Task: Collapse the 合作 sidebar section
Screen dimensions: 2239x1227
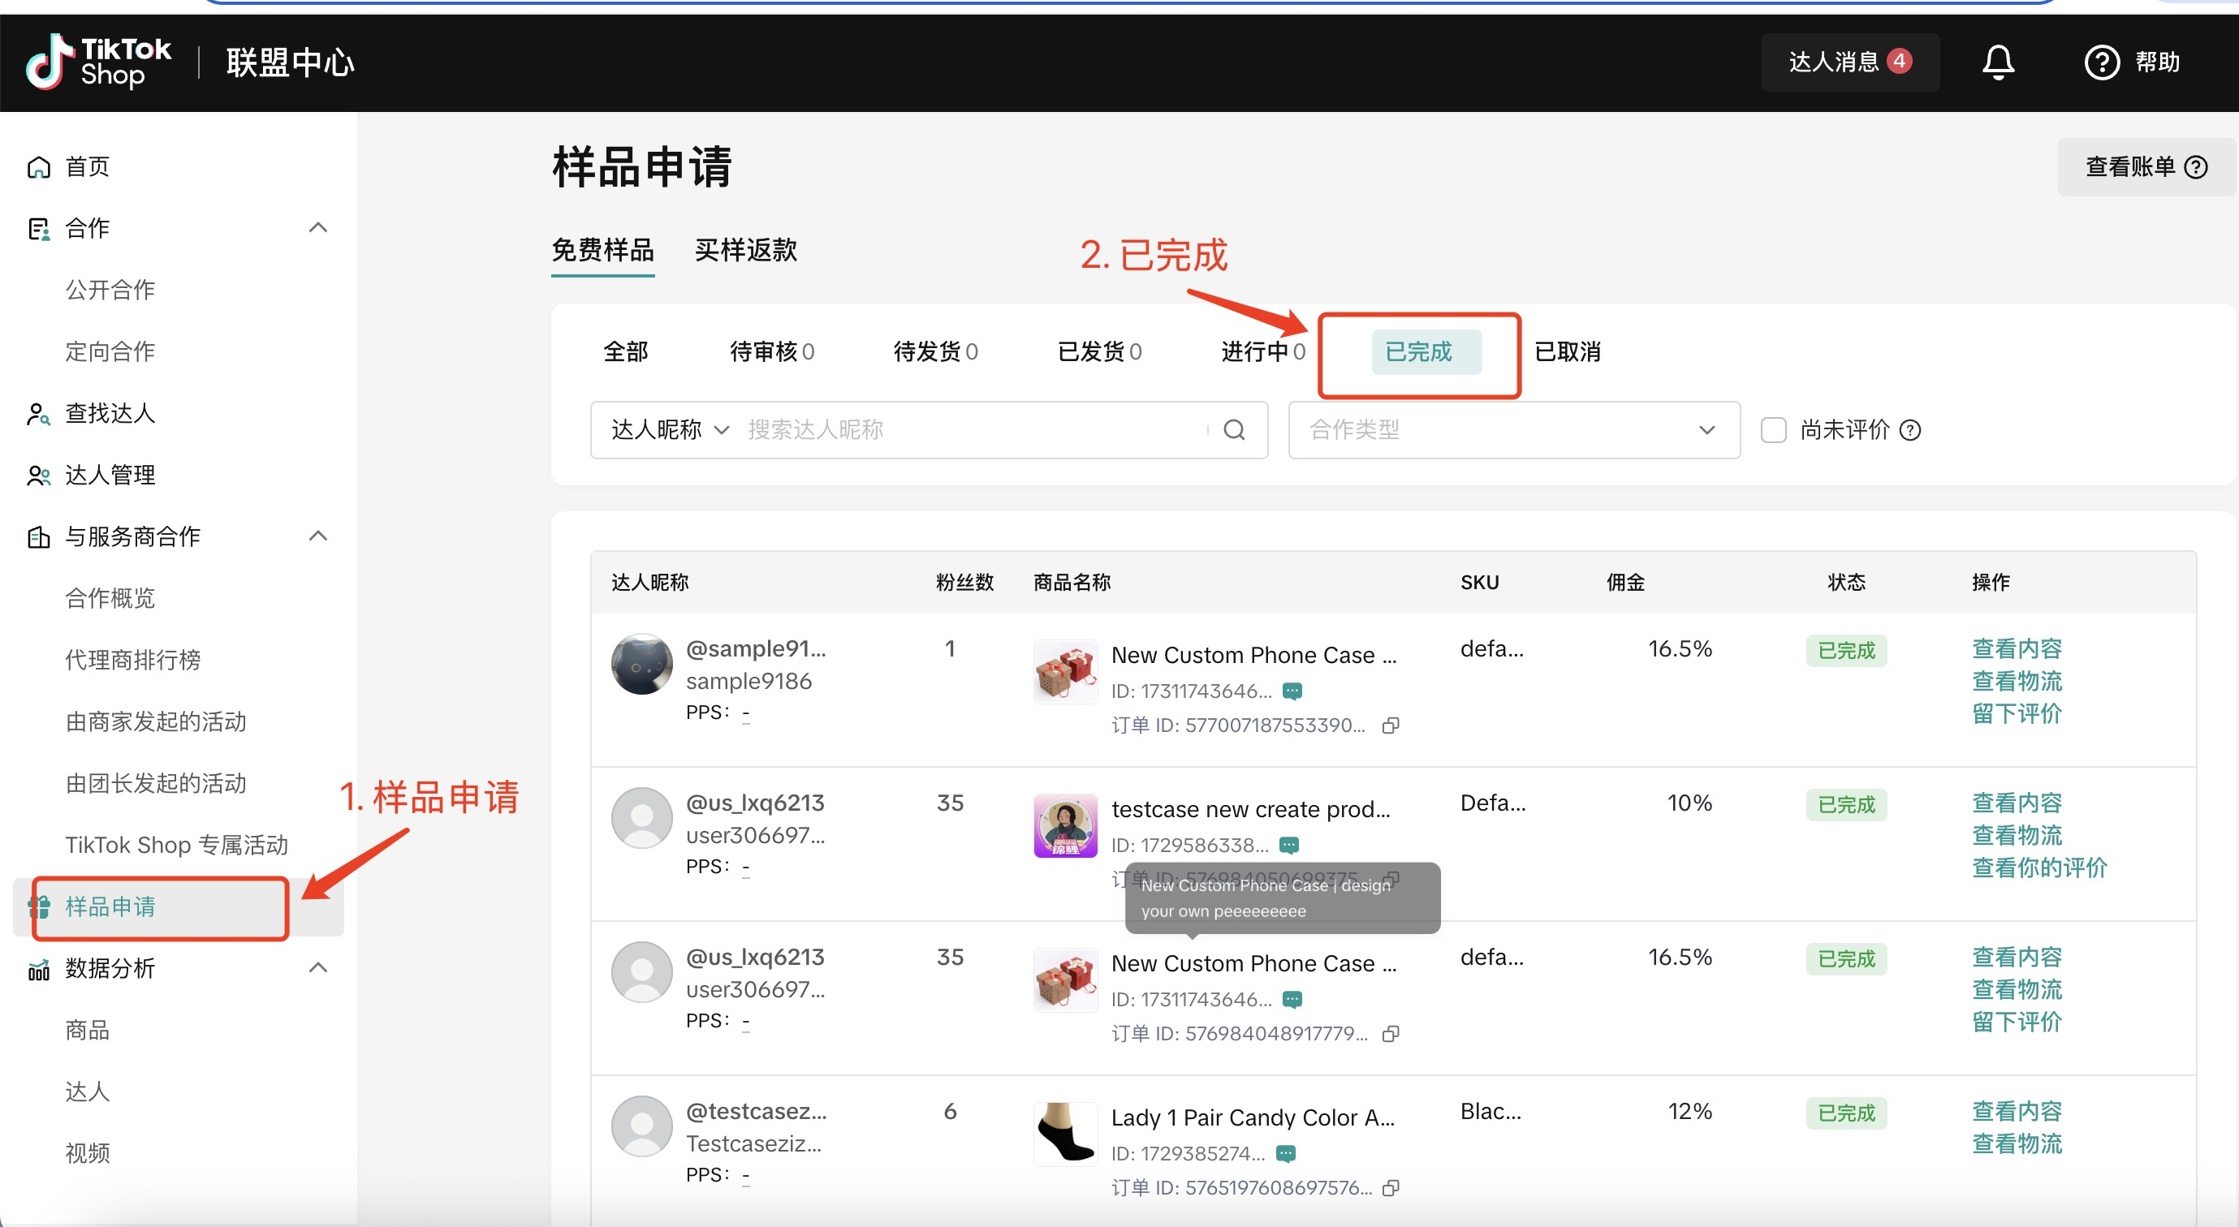Action: click(x=318, y=228)
